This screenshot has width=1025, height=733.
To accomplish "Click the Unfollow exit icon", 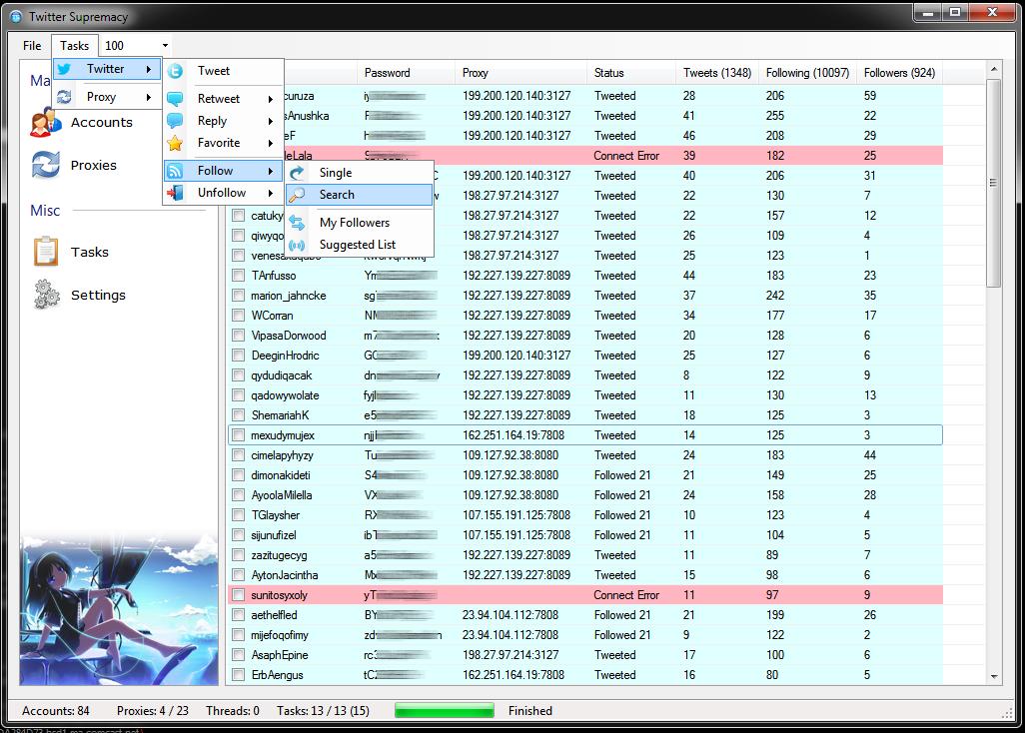I will point(175,193).
